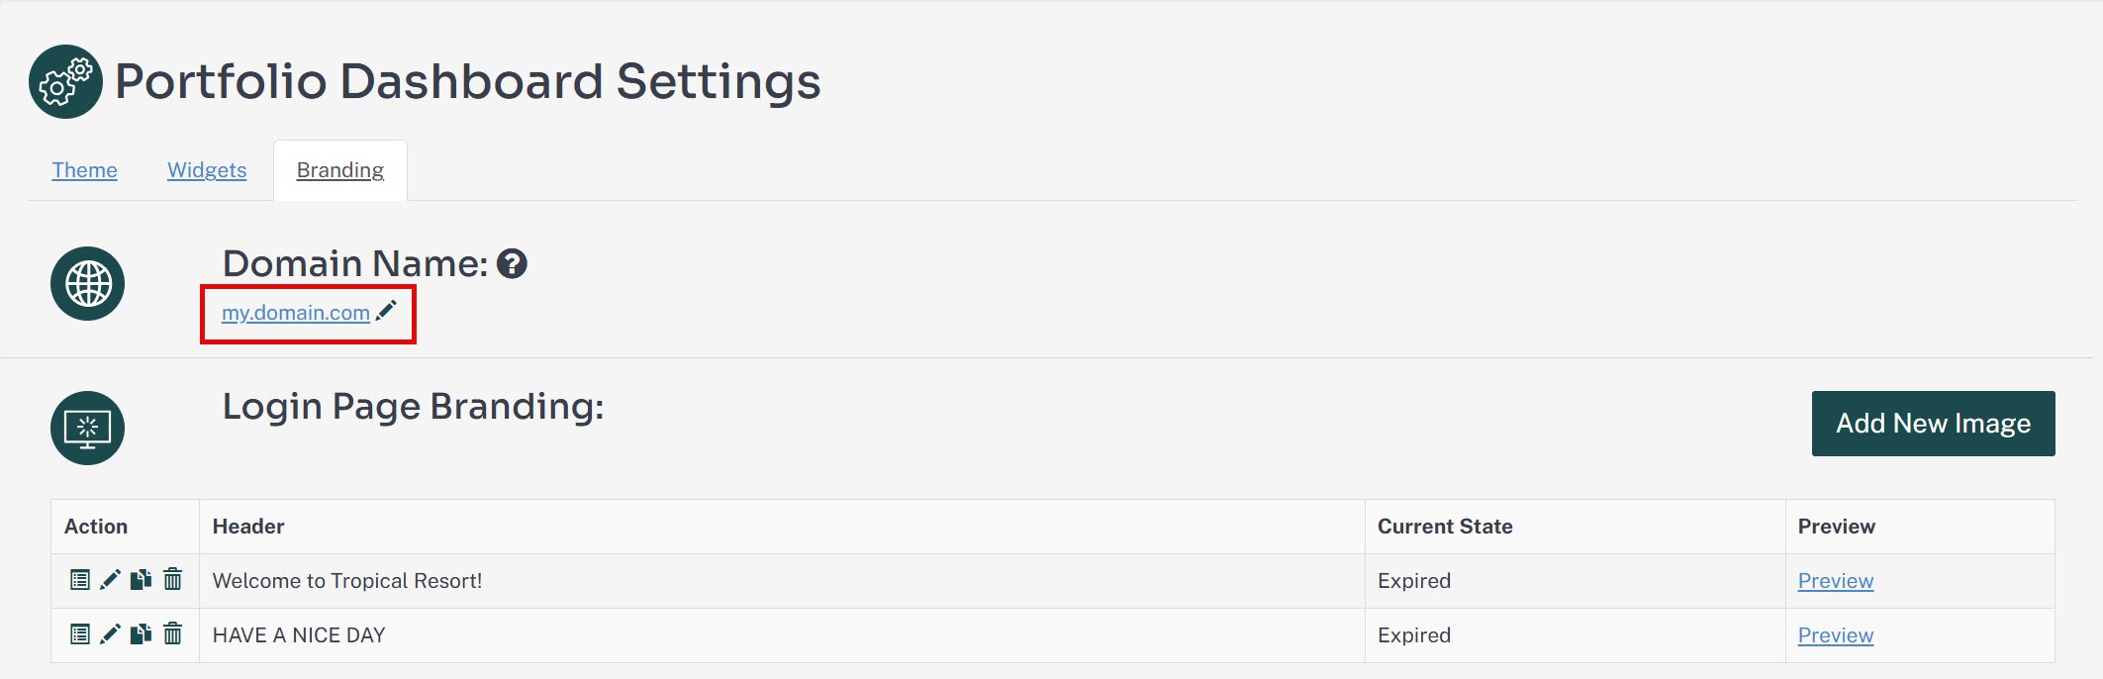Click the Domain Name help question icon
The height and width of the screenshot is (679, 2103).
tap(512, 264)
